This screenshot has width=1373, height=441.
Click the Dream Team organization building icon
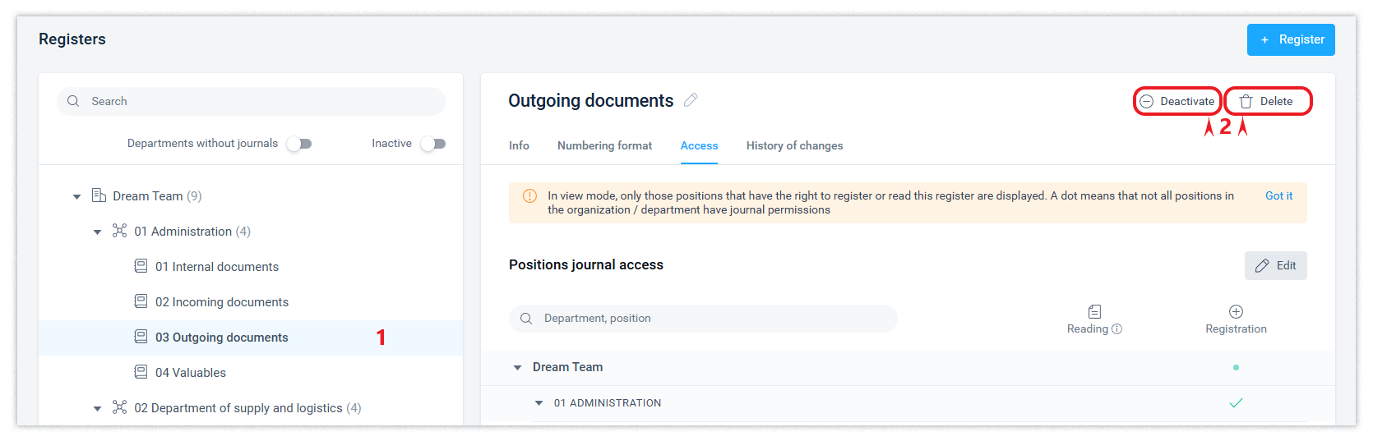point(99,195)
